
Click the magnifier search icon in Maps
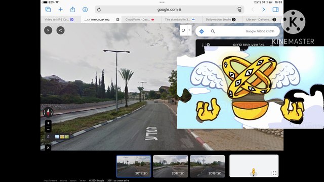[x=213, y=31]
